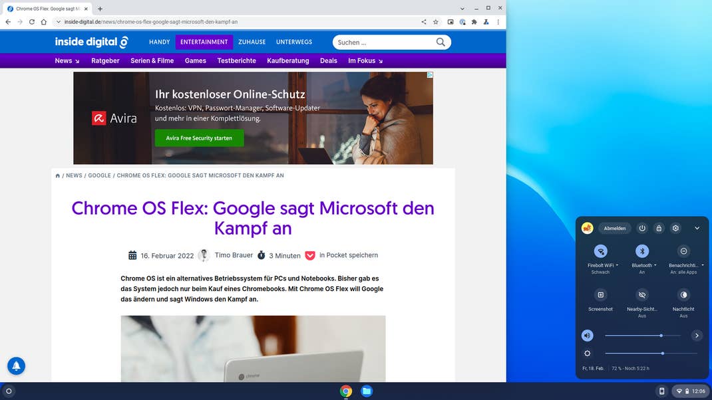Enable Nachtlicht night light

[683, 295]
